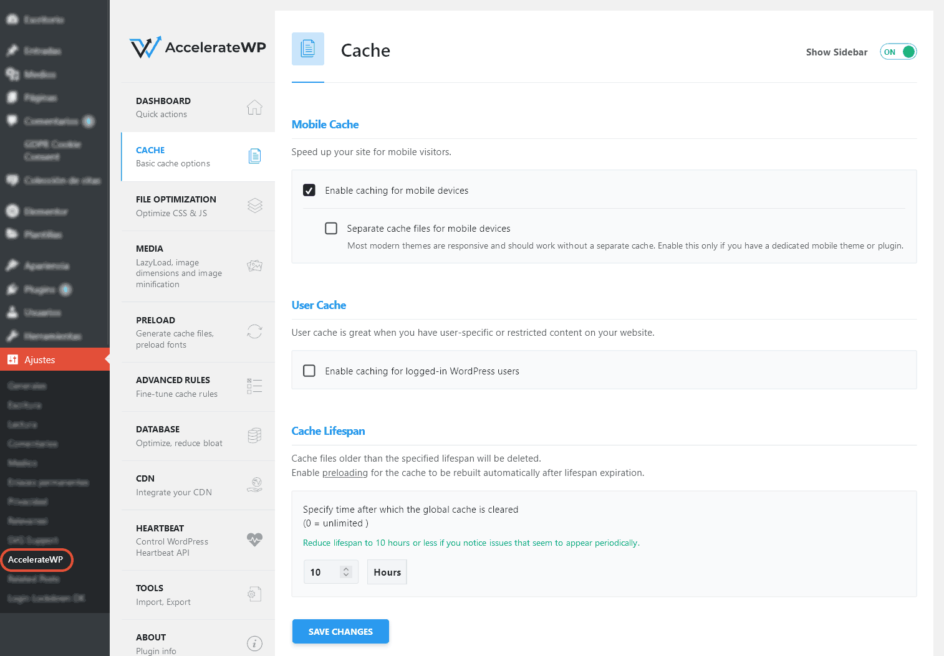Open Advanced Rules list icon
The height and width of the screenshot is (656, 944).
(x=254, y=386)
